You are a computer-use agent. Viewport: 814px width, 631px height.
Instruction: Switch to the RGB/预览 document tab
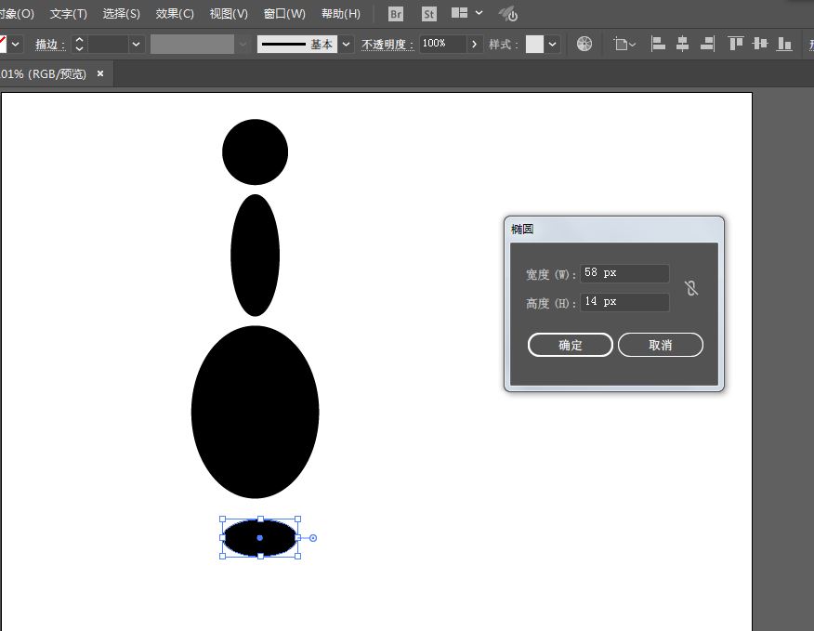click(x=42, y=73)
